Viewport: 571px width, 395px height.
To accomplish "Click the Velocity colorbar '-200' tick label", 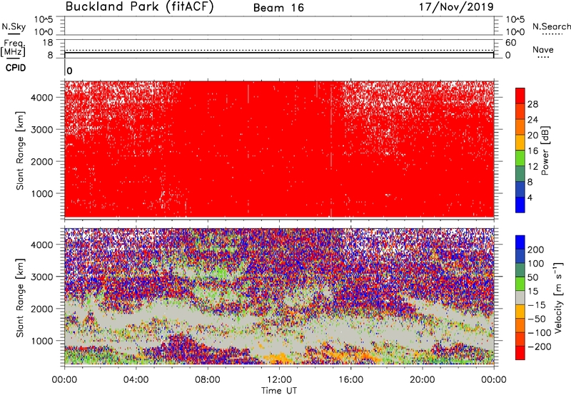I will pyautogui.click(x=540, y=347).
